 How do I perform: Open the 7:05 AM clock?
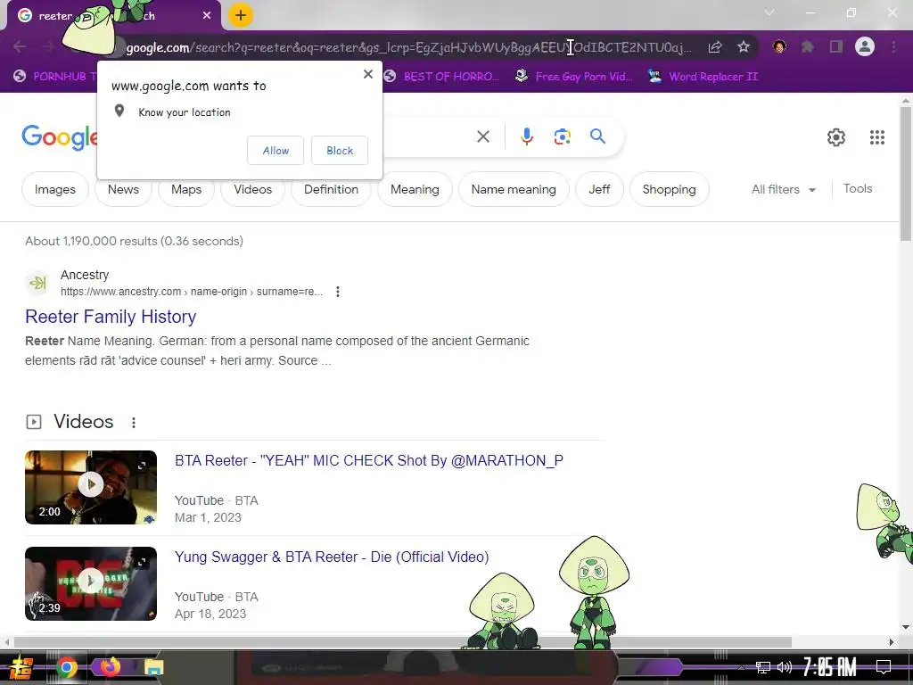click(x=830, y=667)
